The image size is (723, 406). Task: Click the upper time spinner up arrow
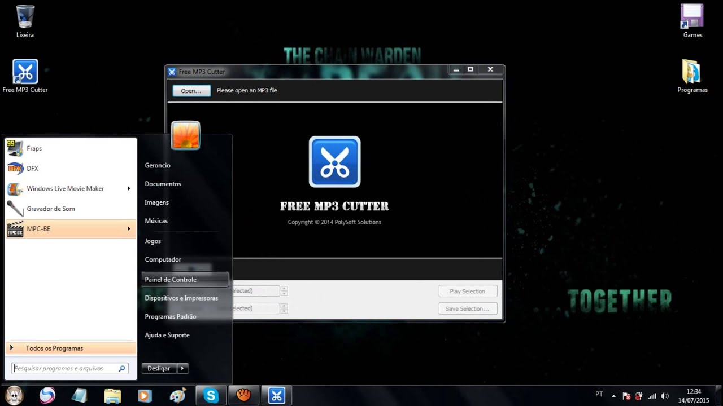click(x=284, y=289)
